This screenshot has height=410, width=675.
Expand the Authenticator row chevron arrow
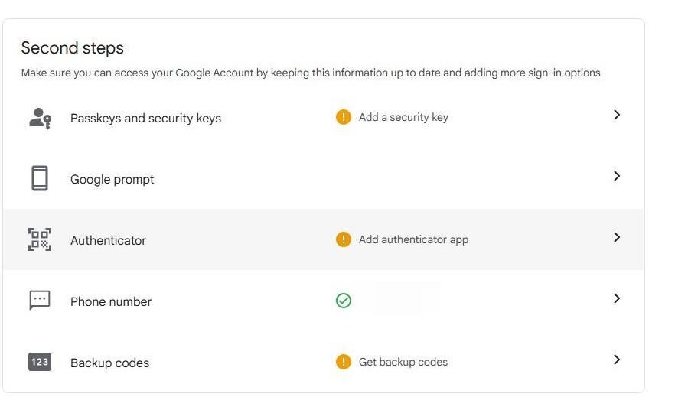coord(617,237)
